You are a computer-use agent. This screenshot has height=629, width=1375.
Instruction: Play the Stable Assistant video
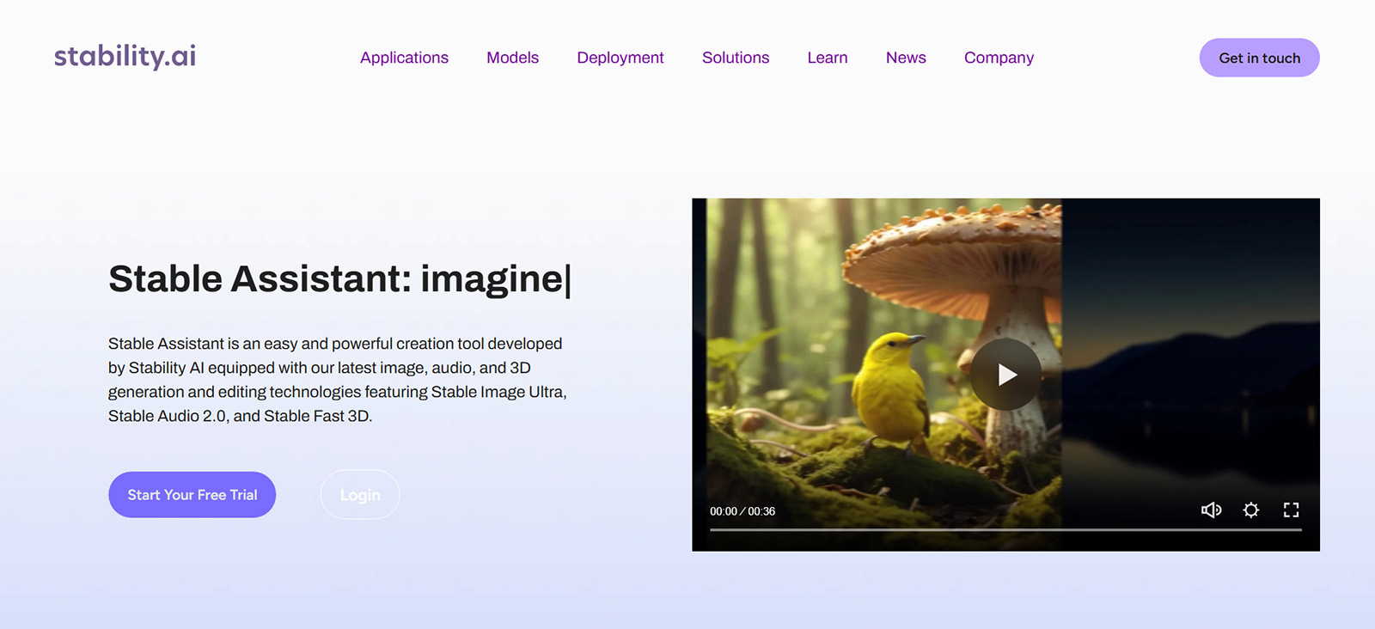pos(1006,375)
